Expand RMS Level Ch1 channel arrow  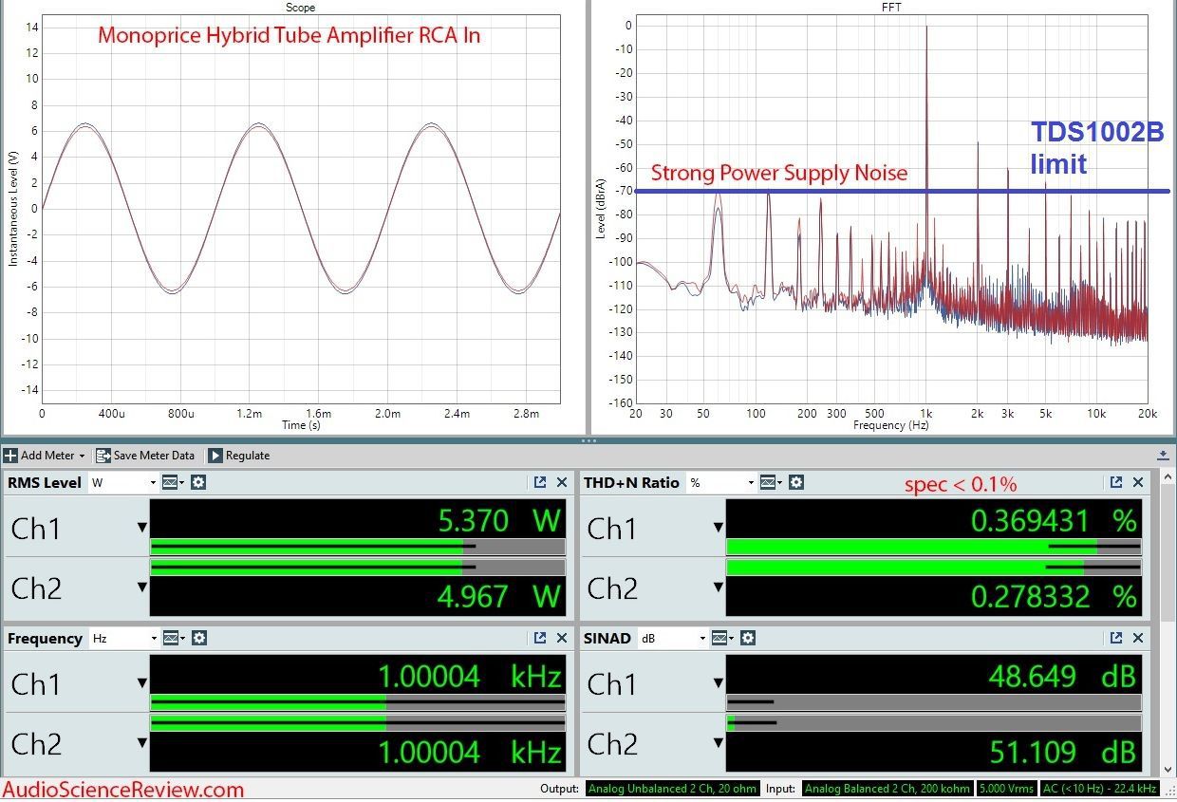click(x=142, y=528)
